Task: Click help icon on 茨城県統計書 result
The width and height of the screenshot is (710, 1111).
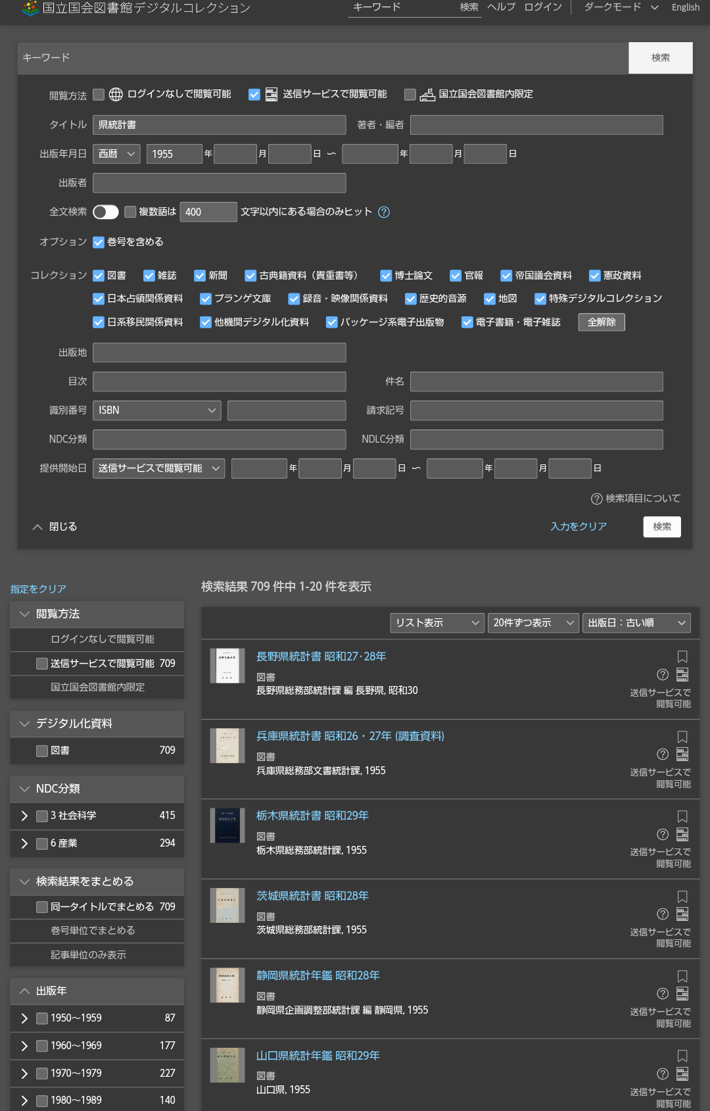Action: click(663, 914)
